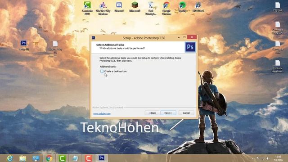Select the Youtube Hesabım file on the desktop
The image size is (288, 162).
pyautogui.click(x=278, y=66)
